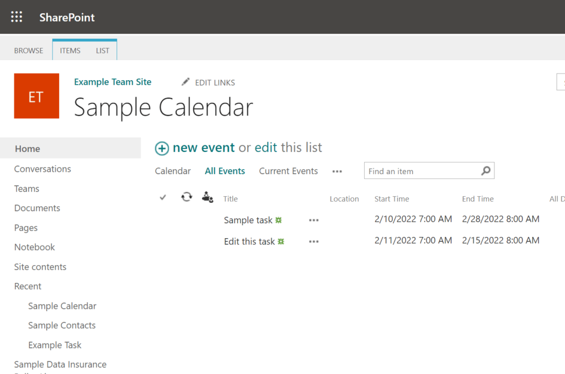Image resolution: width=565 pixels, height=374 pixels.
Task: Select the Current Events view
Action: click(288, 171)
